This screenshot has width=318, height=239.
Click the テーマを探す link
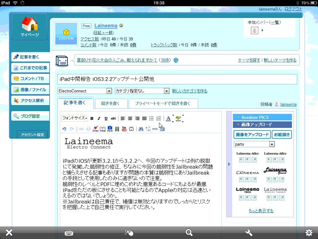(x=249, y=60)
